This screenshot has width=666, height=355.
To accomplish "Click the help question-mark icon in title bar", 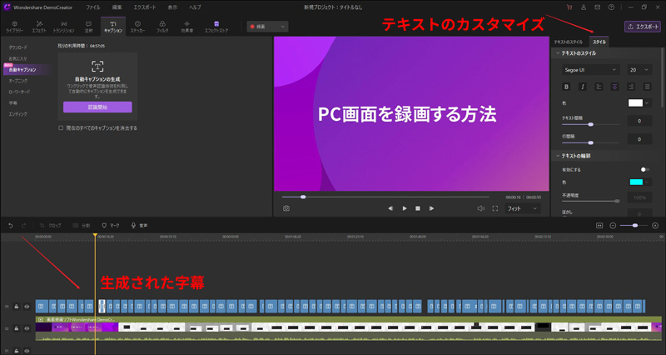I will coord(611,7).
